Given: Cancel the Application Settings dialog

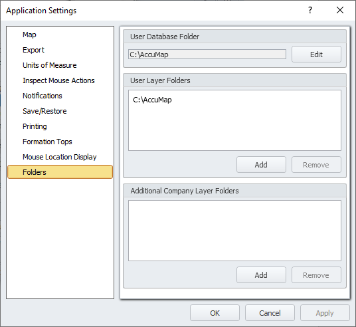Looking at the screenshot, I should point(270,313).
